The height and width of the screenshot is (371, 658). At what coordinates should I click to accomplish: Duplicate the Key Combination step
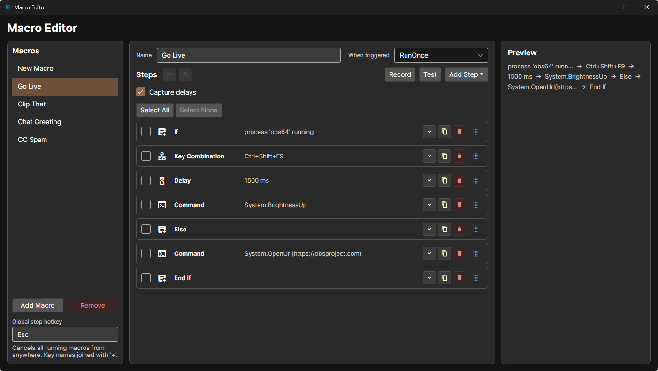click(x=444, y=156)
